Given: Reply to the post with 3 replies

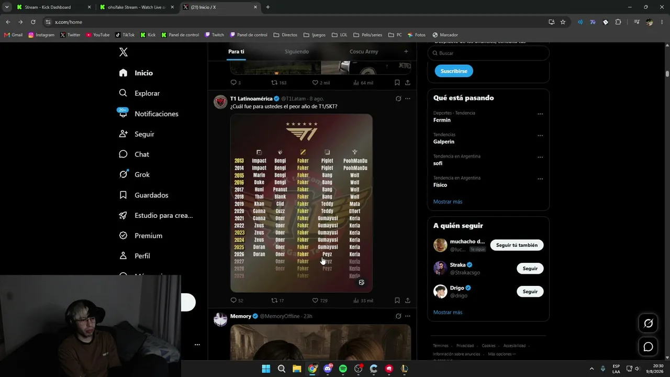Looking at the screenshot, I should pos(236,83).
